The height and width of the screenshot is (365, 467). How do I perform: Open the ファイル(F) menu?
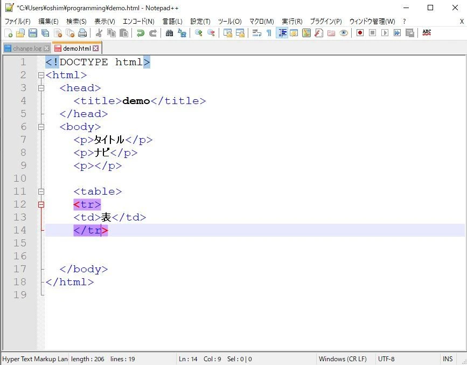coord(18,22)
